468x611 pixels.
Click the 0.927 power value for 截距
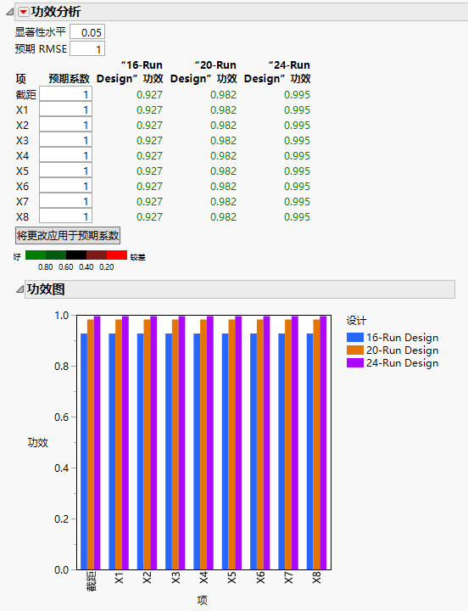(149, 95)
